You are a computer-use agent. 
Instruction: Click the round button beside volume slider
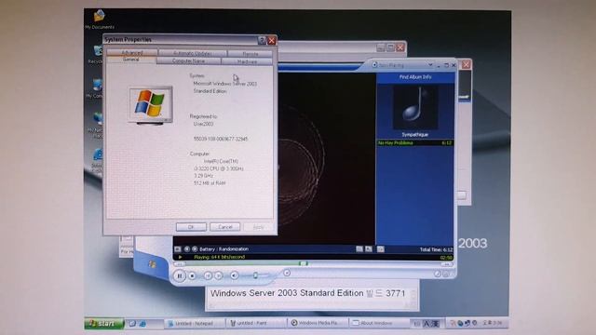point(287,273)
